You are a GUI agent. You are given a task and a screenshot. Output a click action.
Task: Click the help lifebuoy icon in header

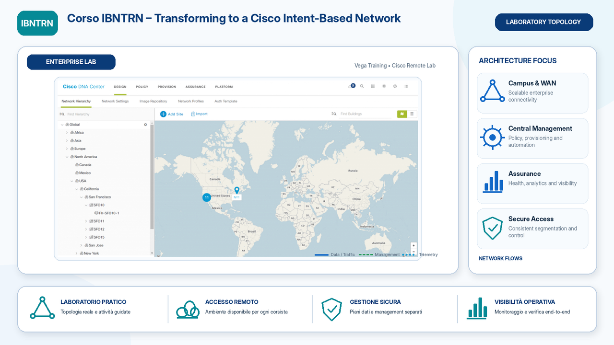pos(395,86)
